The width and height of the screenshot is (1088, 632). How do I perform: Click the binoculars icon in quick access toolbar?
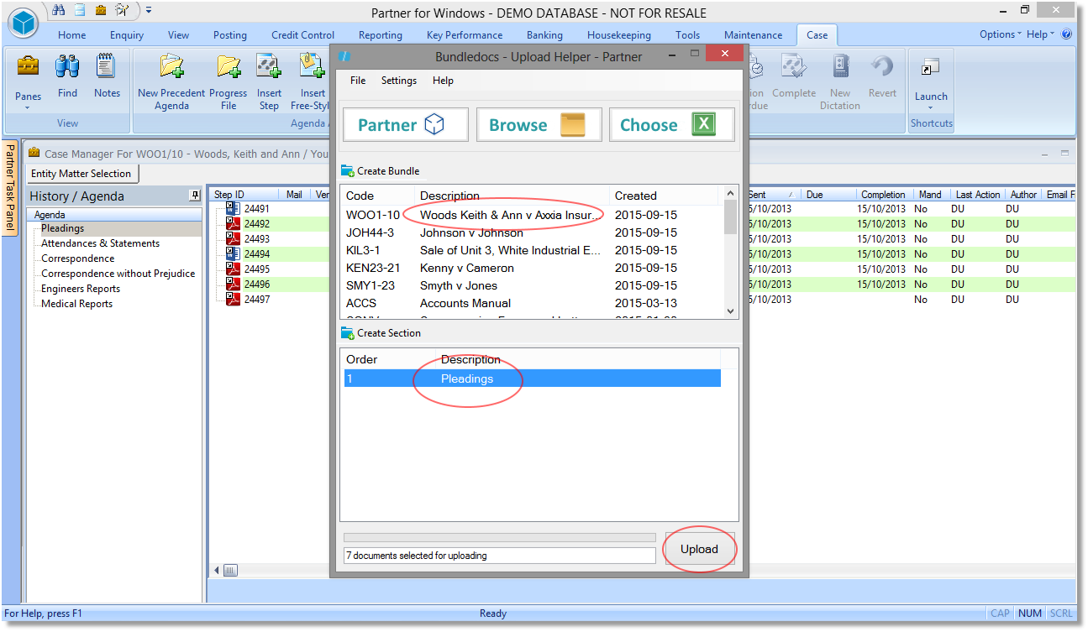click(59, 10)
